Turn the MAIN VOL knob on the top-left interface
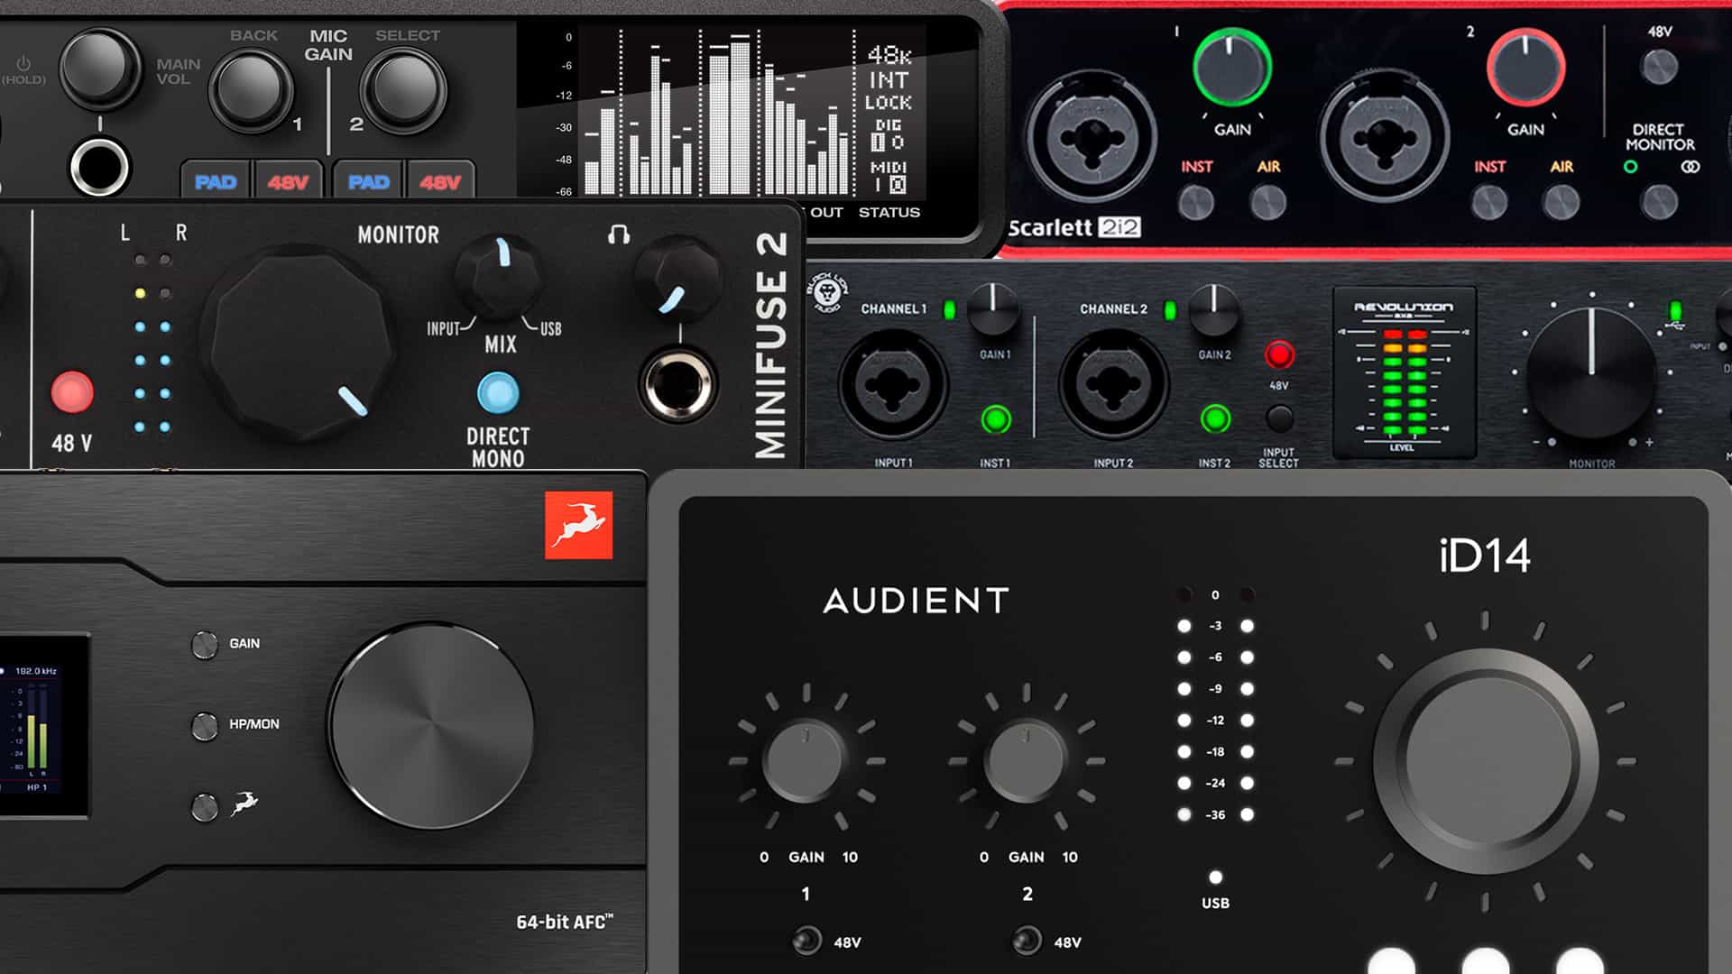The image size is (1732, 974). click(101, 69)
